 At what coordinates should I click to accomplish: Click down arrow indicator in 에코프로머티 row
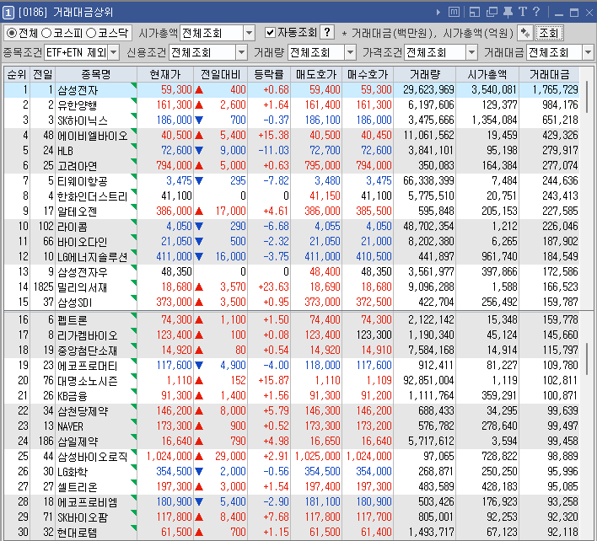click(199, 366)
